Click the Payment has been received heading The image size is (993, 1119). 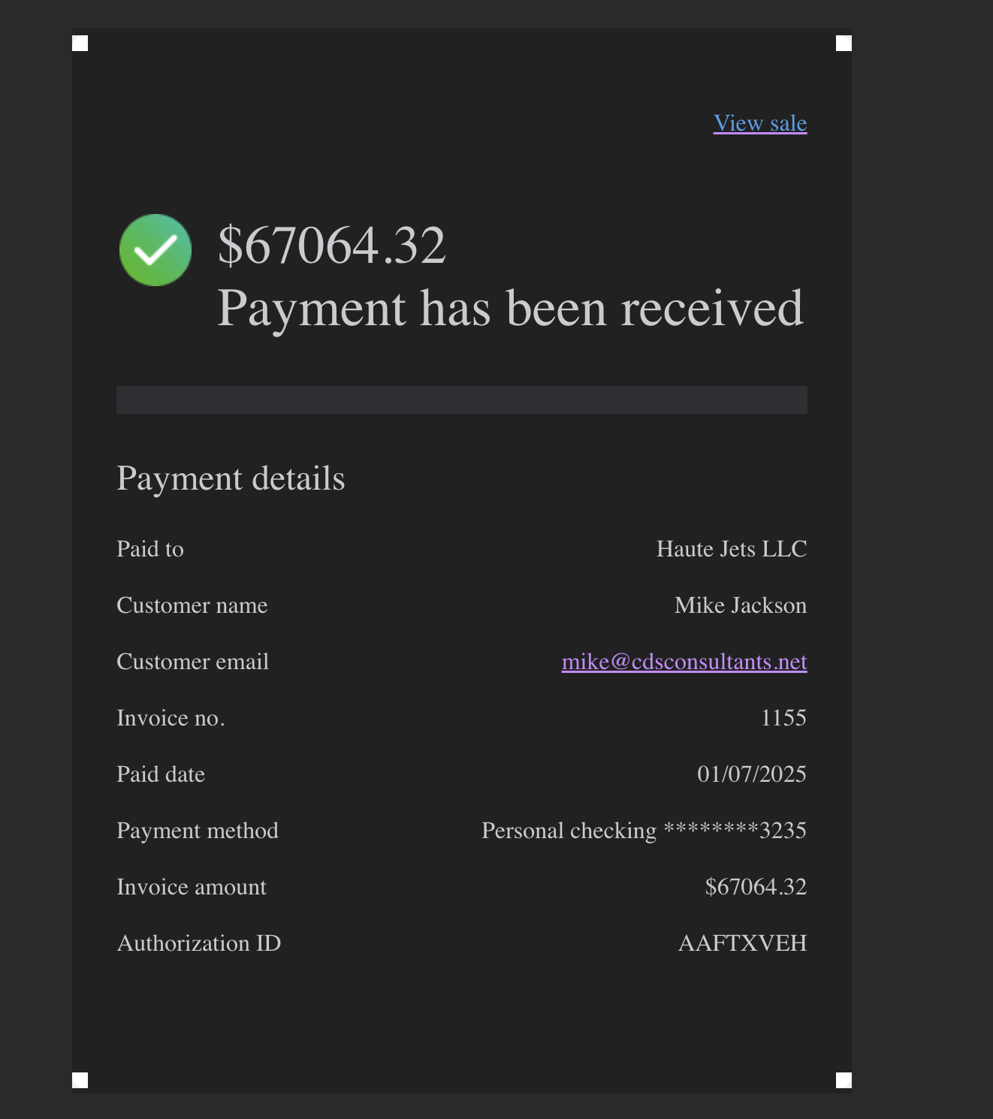coord(511,309)
